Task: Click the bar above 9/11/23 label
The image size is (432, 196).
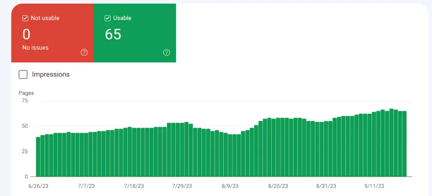Action: 374,144
